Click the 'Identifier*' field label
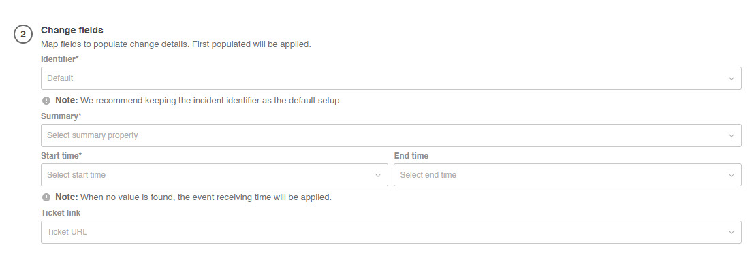Screen dimensions: 754x260 click(60, 59)
